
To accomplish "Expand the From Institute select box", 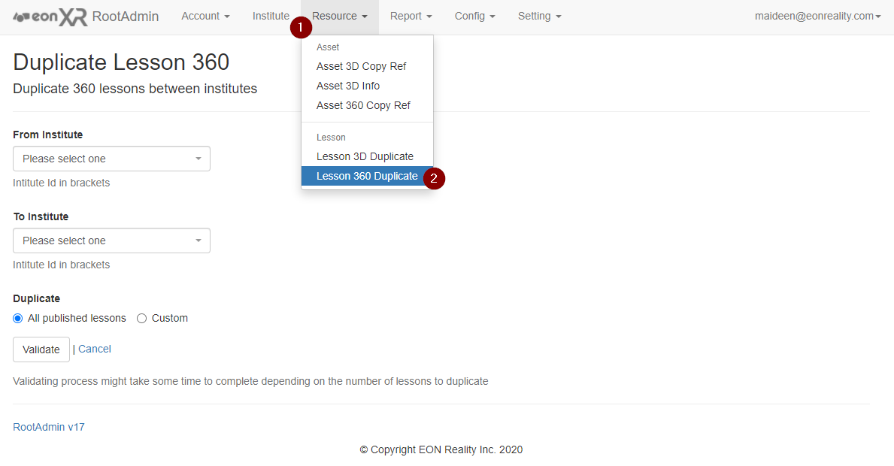I will pos(111,159).
